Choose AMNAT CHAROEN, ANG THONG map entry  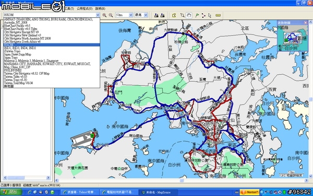52,19
